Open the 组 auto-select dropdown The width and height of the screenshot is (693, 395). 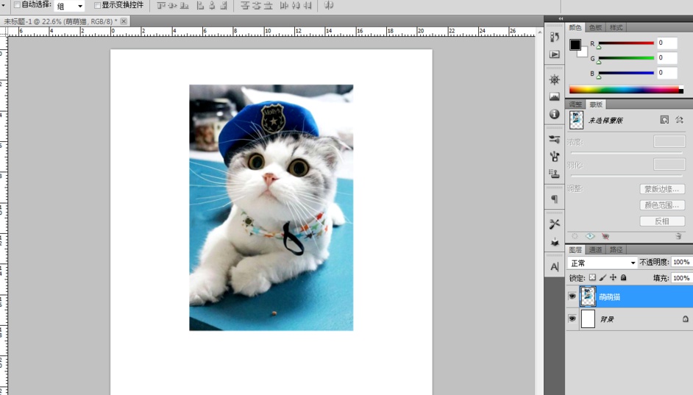pyautogui.click(x=69, y=6)
